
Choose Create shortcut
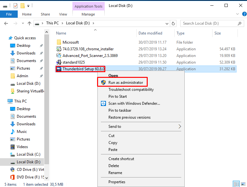point(141,159)
